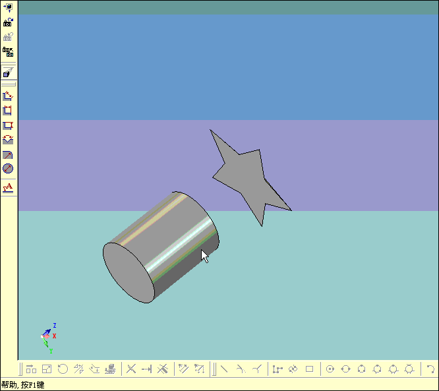Click the extend curve icon

point(147,369)
